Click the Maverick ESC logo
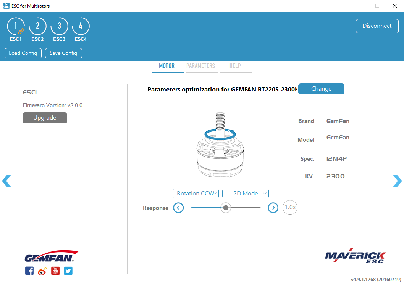404x288 pixels. tap(355, 256)
